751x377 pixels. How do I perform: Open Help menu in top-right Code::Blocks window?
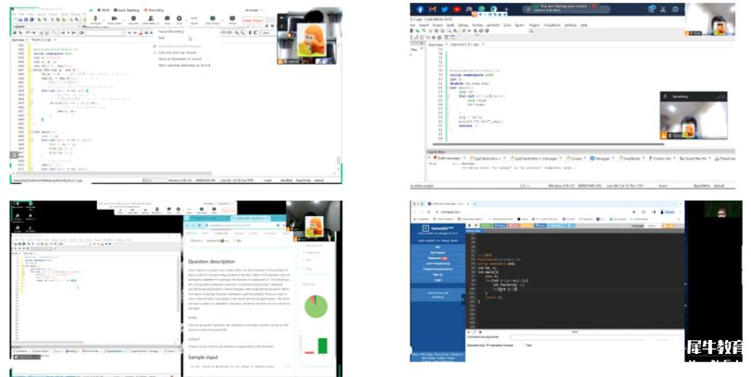click(584, 25)
